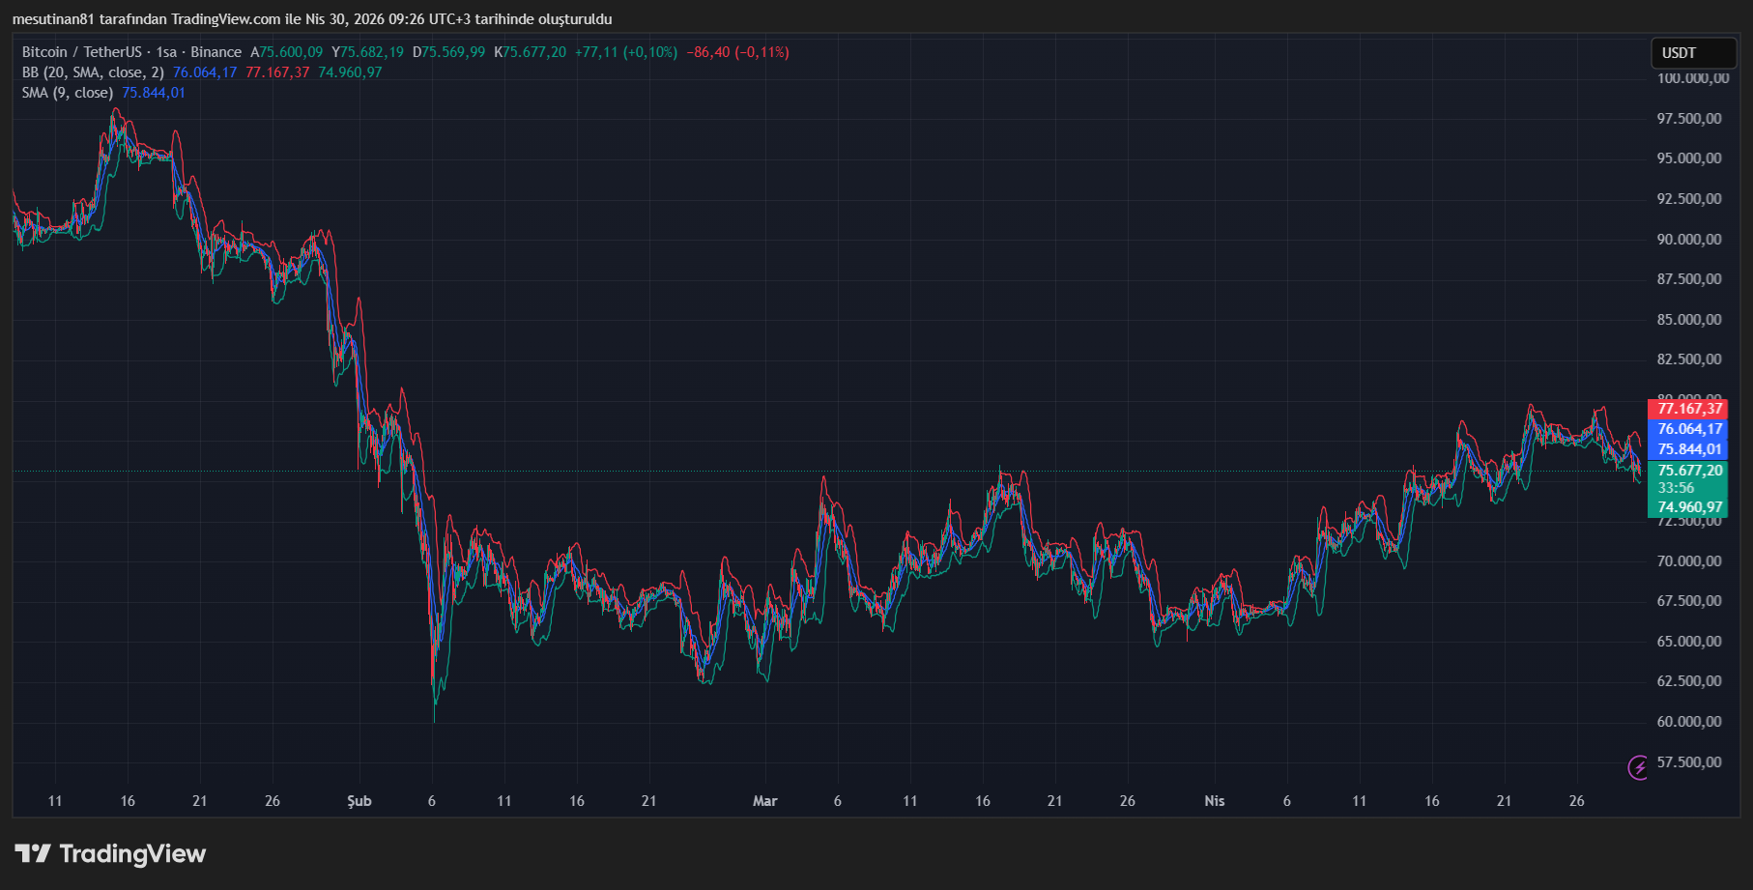This screenshot has width=1753, height=890.
Task: Click the mesutinan81 TradingView.com header text
Action: coord(311,19)
